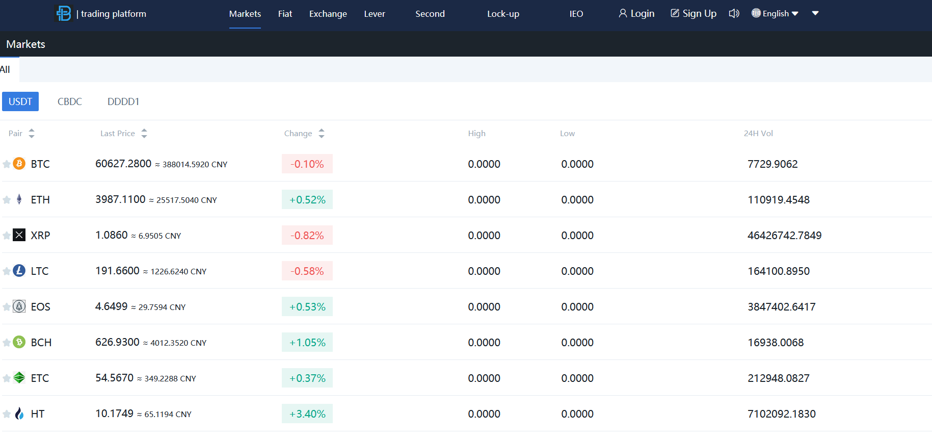
Task: Click the speaker announcement icon
Action: [734, 13]
